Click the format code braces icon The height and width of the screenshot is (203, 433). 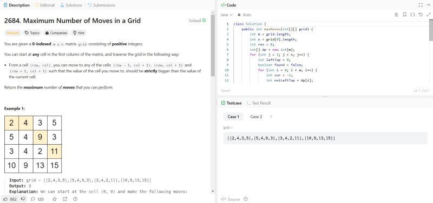[x=412, y=15]
